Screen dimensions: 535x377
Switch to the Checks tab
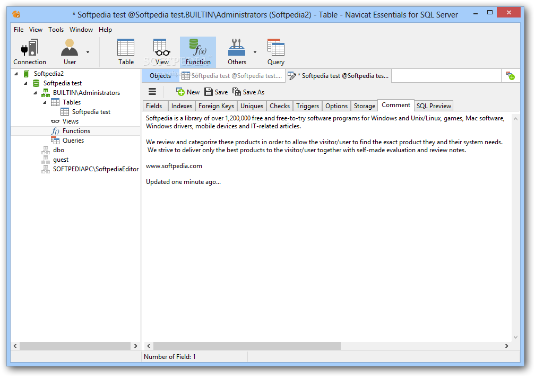coord(279,106)
